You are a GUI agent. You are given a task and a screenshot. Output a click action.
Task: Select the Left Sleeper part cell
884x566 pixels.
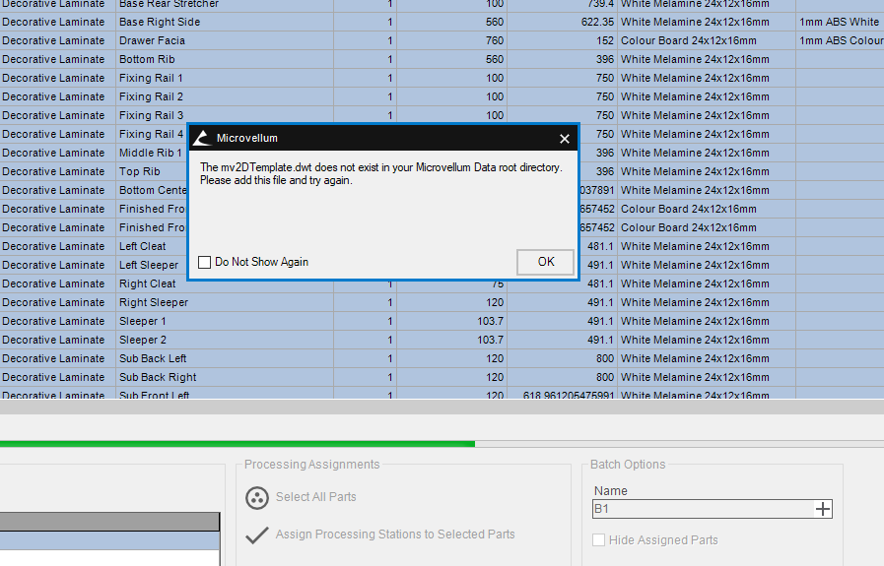click(151, 265)
